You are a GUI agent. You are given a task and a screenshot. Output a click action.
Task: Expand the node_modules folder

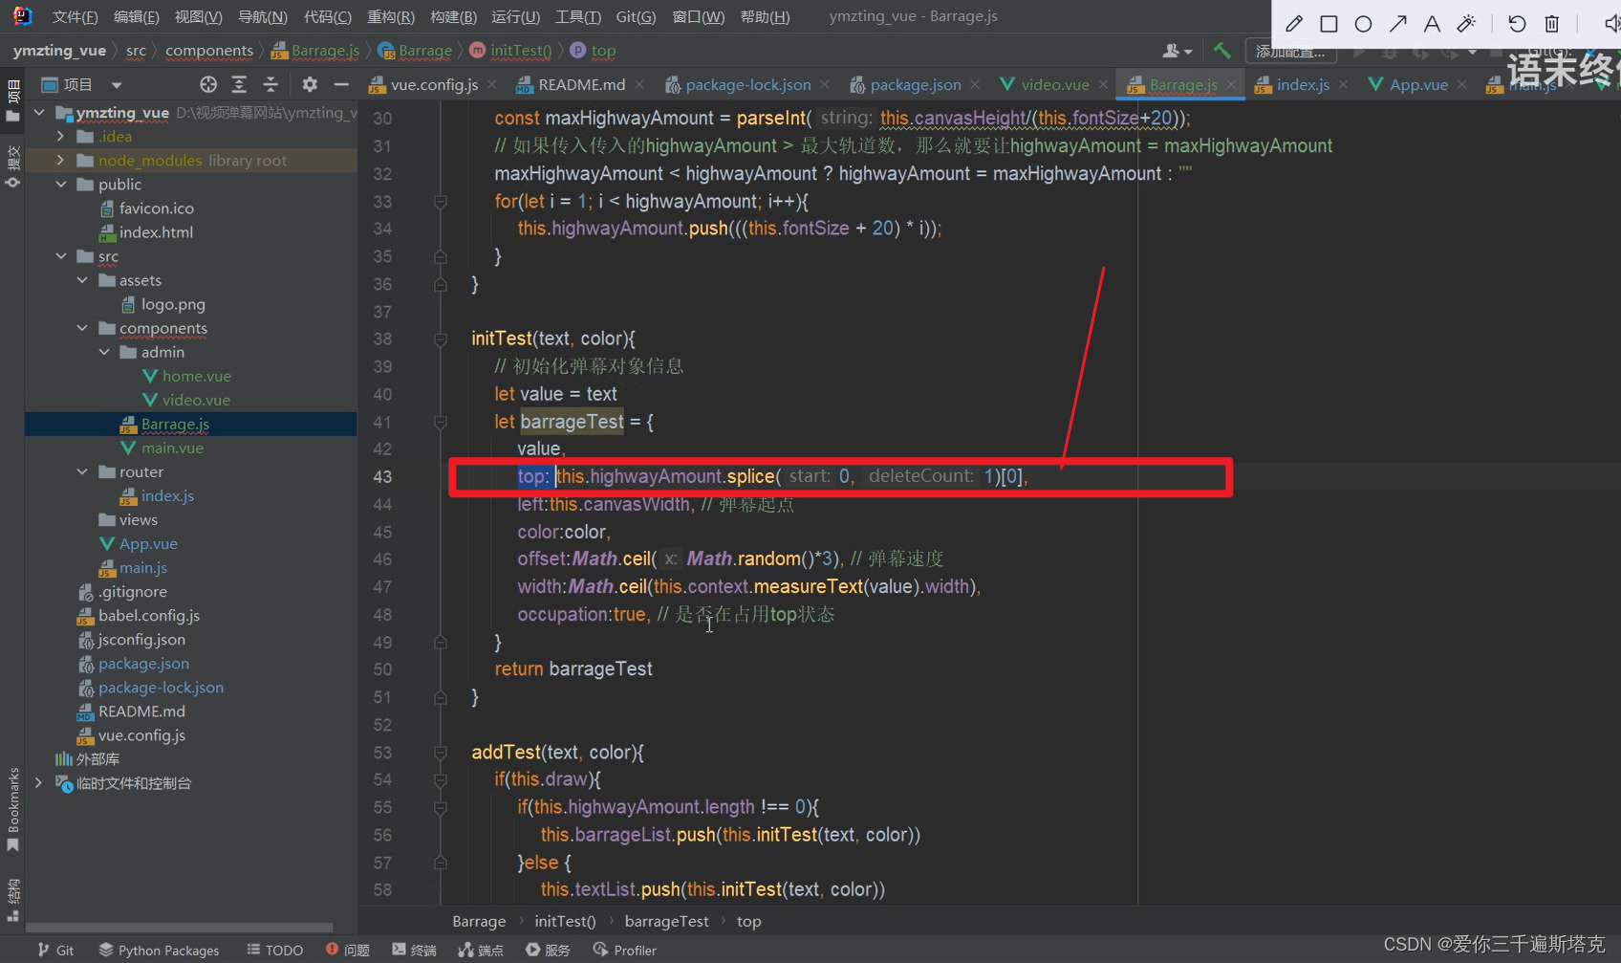61,161
